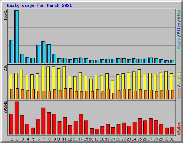Image resolution: width=183 pixels, height=143 pixels.
Task: Click the day 18 label on x-axis
Action: (x=102, y=139)
